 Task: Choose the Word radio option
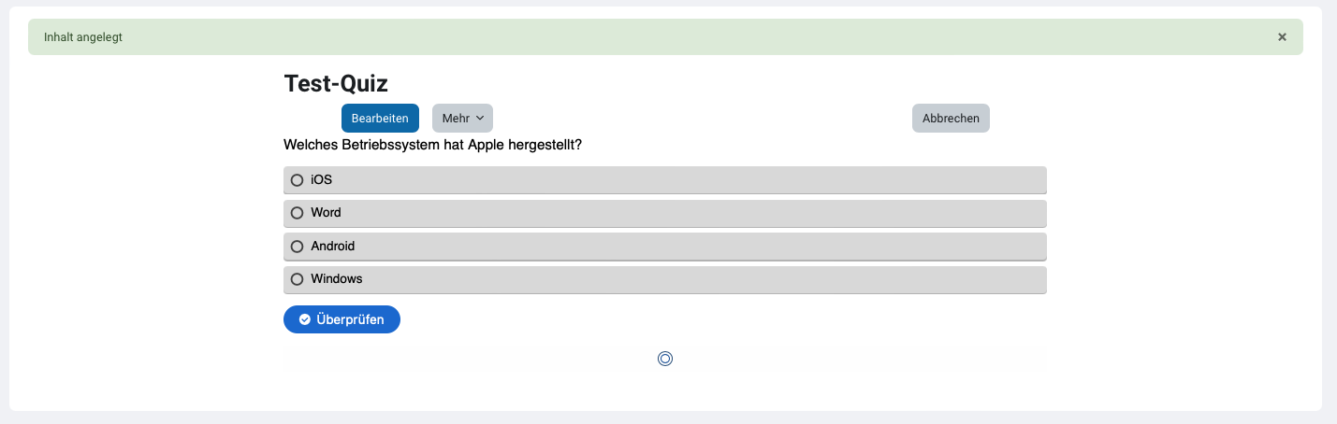pyautogui.click(x=298, y=213)
